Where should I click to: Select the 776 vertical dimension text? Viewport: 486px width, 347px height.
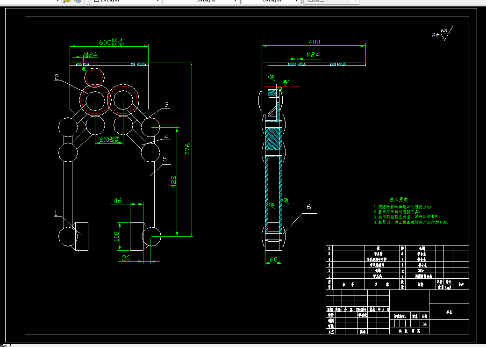[x=188, y=149]
